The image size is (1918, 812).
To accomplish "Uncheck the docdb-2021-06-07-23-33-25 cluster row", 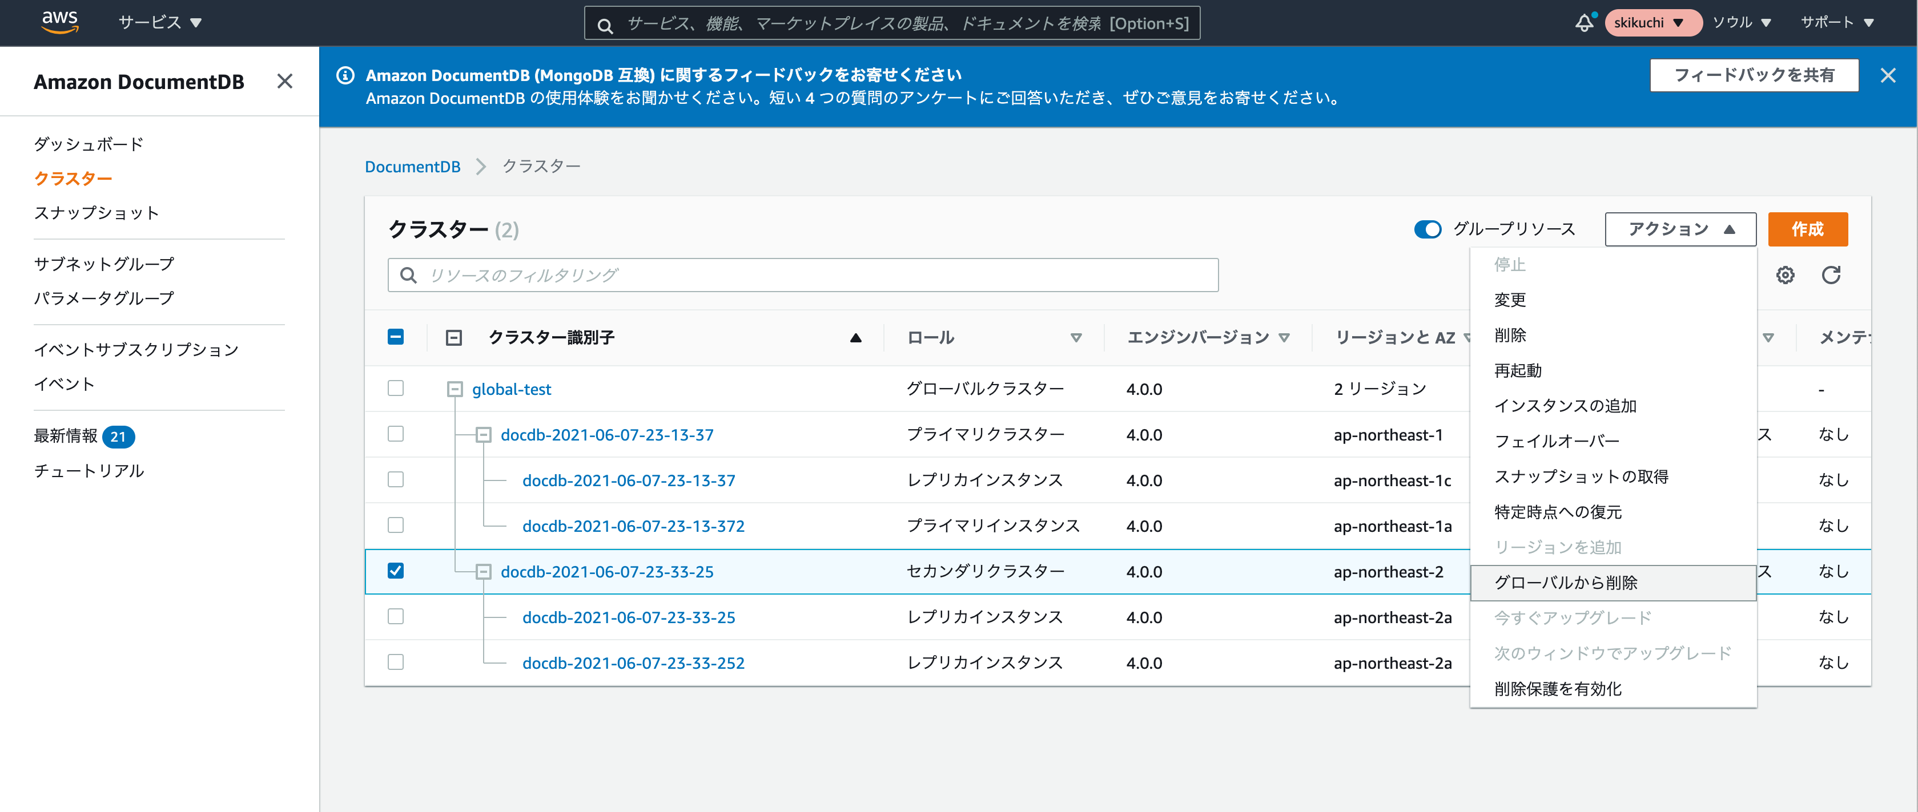I will [x=395, y=571].
